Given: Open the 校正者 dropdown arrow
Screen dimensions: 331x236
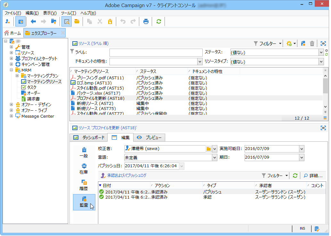Looking at the screenshot, I should pos(214,149).
